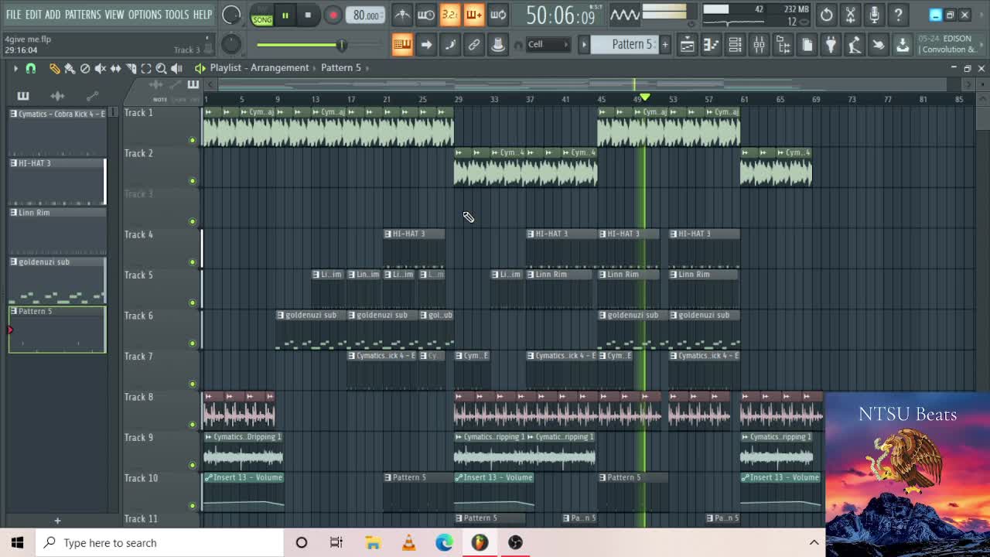This screenshot has width=990, height=557.
Task: Stop playback with the stop button
Action: 308,15
